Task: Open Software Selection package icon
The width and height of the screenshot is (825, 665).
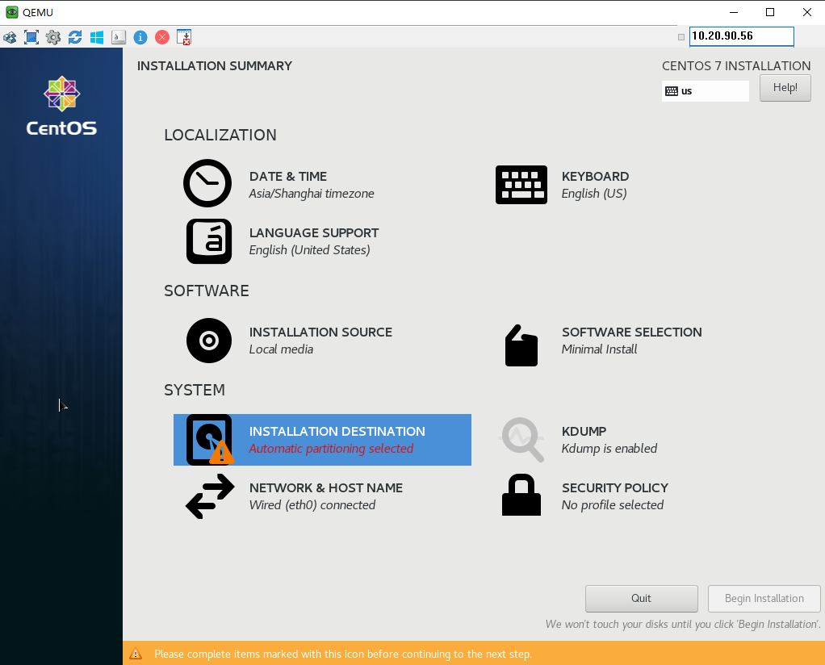Action: (521, 345)
